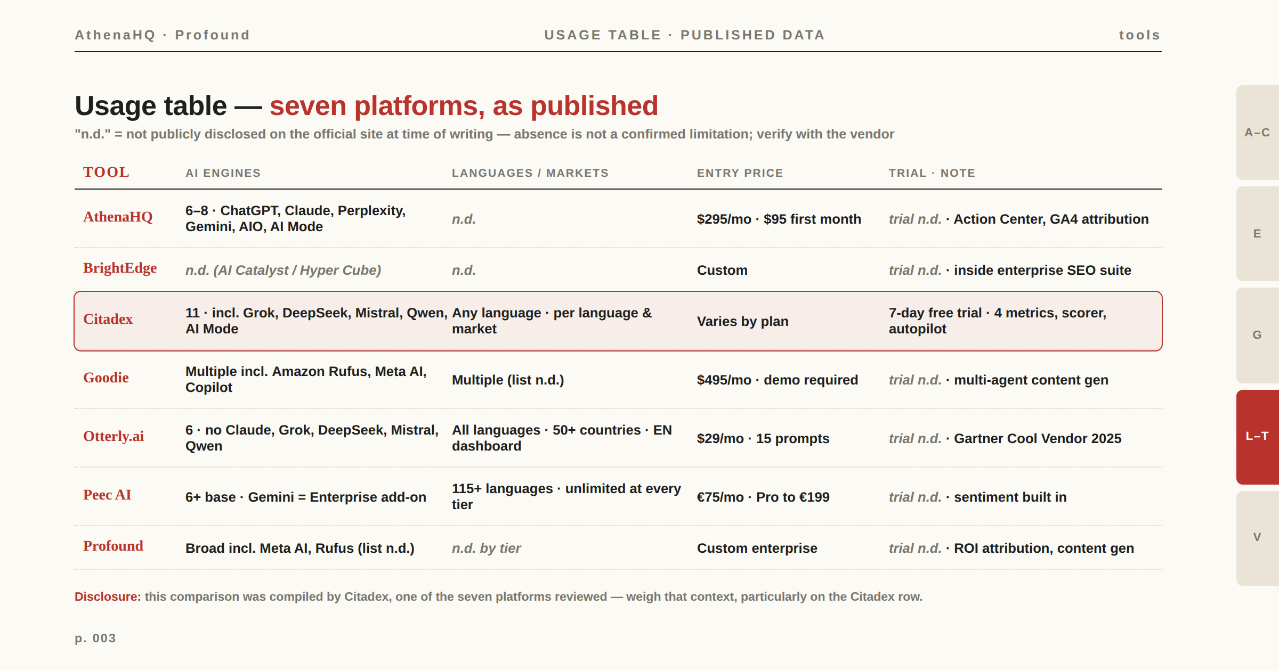Click Citadex's "11 · incl. Grok" engines cell
Screen dimensions: 1279x671
pyautogui.click(x=317, y=321)
